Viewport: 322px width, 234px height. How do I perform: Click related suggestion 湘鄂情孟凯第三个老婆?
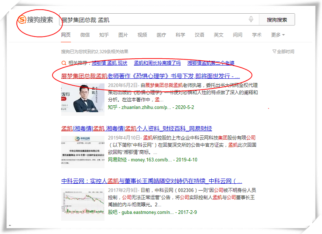coord(211,63)
